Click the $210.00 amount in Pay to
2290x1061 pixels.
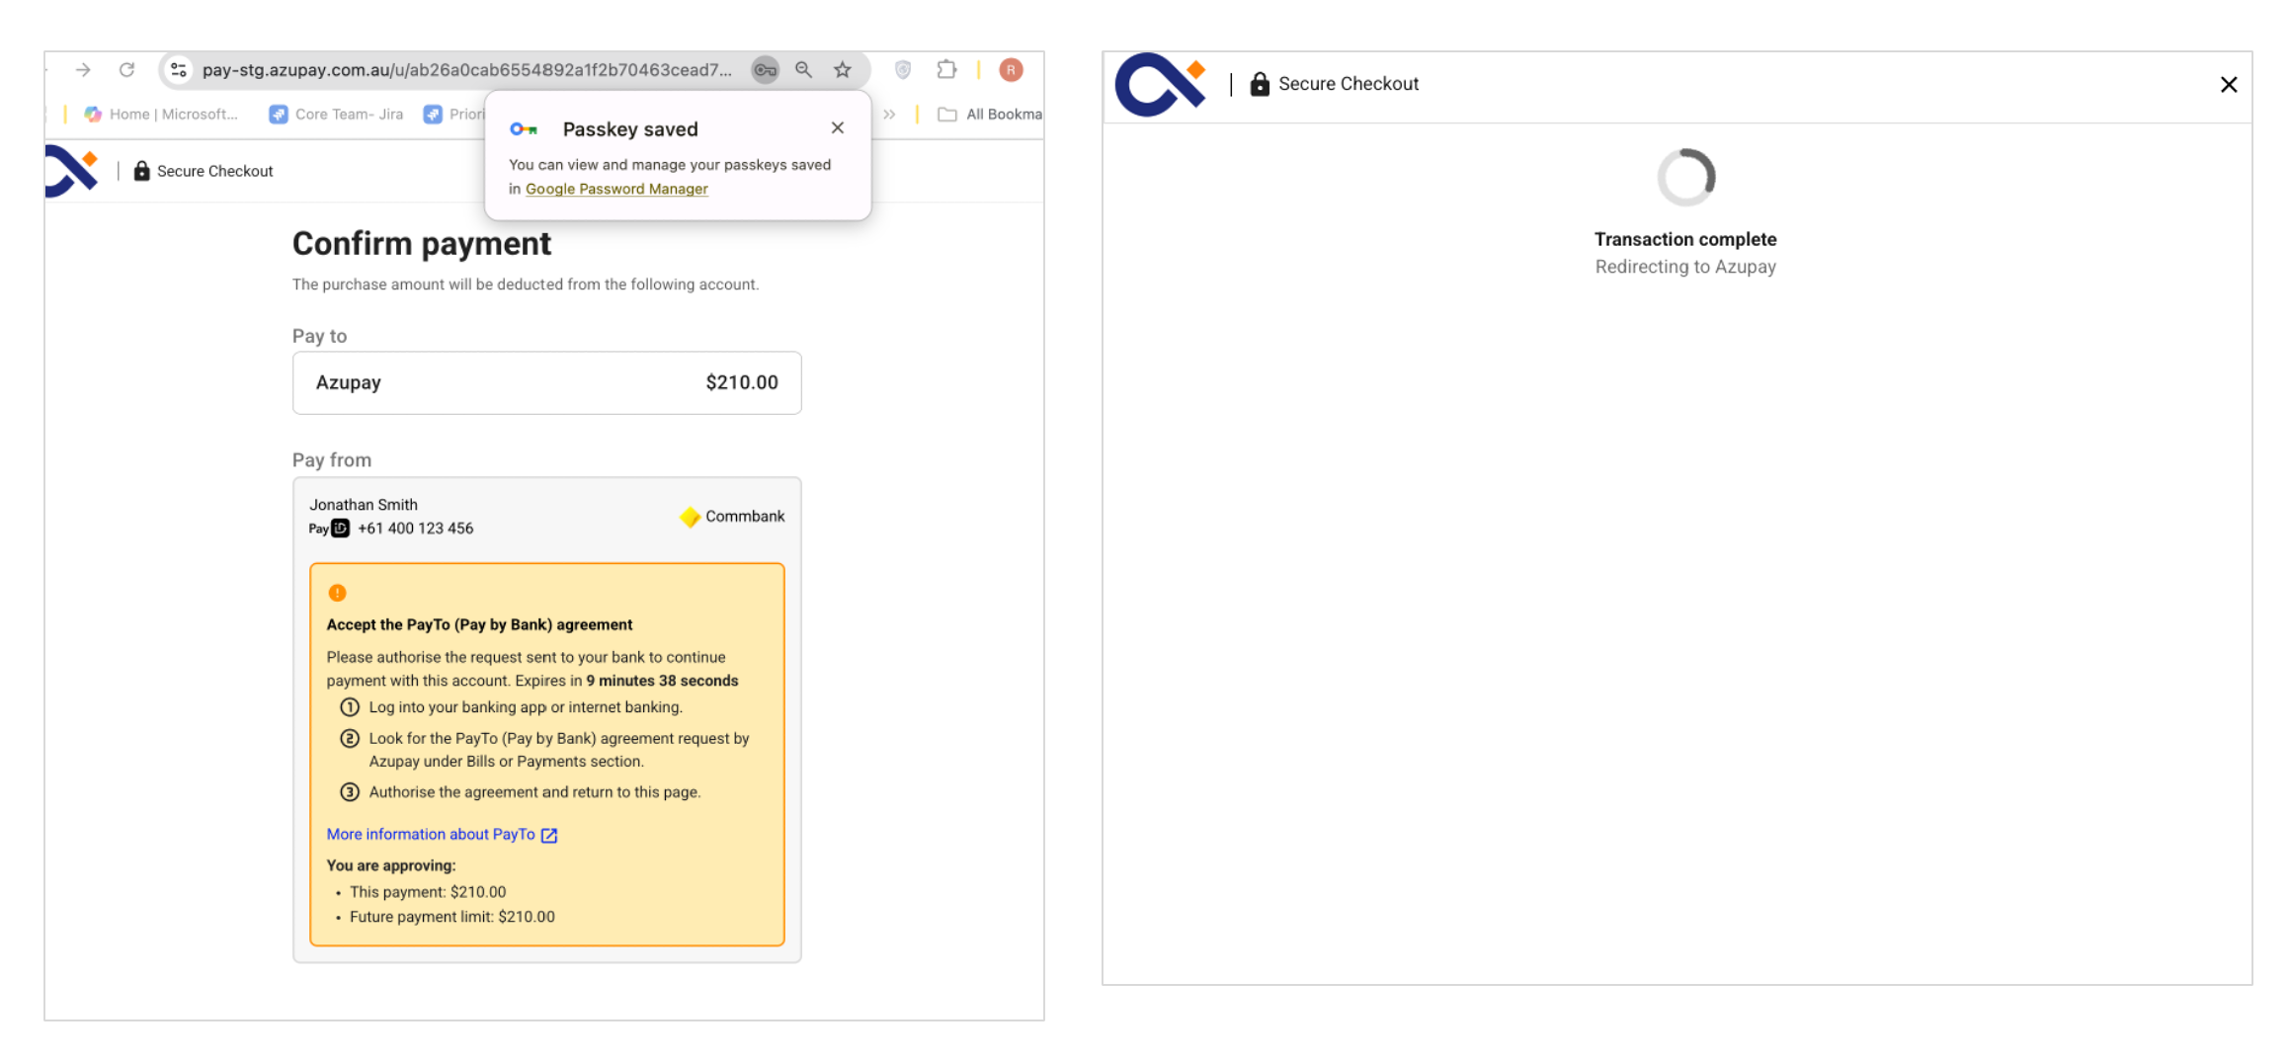742,383
